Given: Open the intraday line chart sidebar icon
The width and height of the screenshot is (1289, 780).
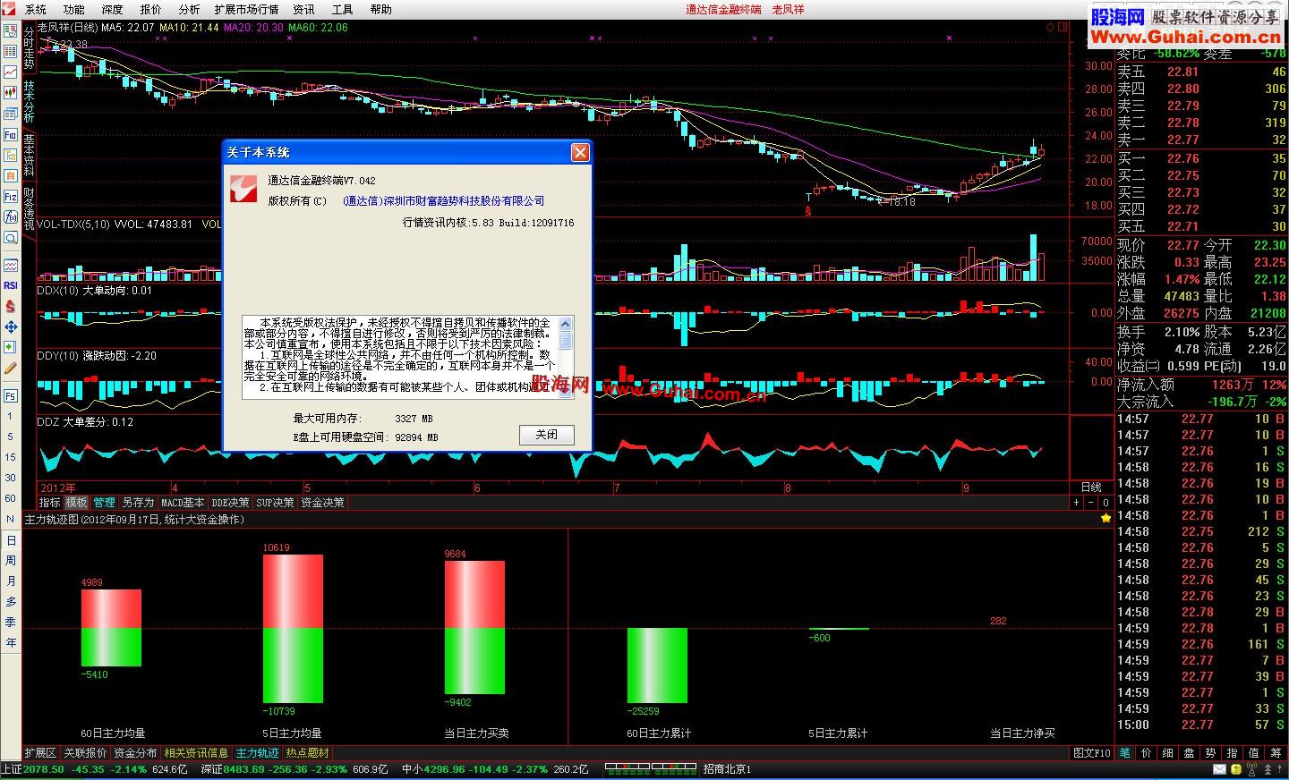Looking at the screenshot, I should (11, 72).
